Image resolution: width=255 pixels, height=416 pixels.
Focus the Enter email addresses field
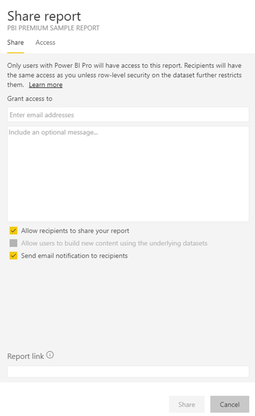pos(128,115)
